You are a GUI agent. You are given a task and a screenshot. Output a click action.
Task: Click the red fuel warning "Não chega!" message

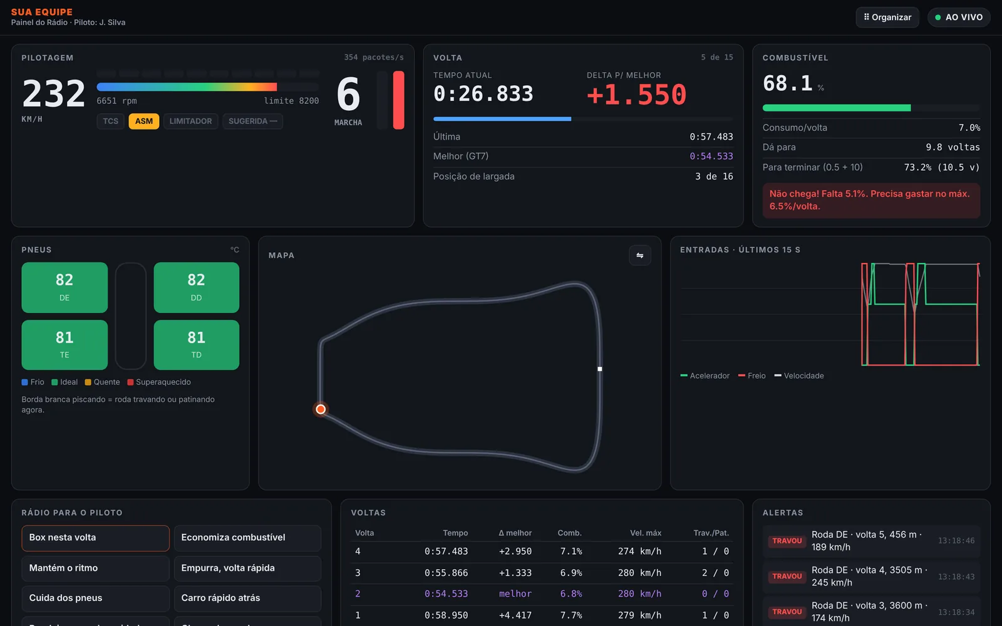pyautogui.click(x=871, y=200)
